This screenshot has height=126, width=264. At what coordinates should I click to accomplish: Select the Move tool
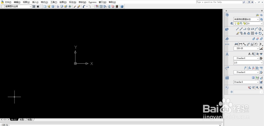tap(256, 33)
